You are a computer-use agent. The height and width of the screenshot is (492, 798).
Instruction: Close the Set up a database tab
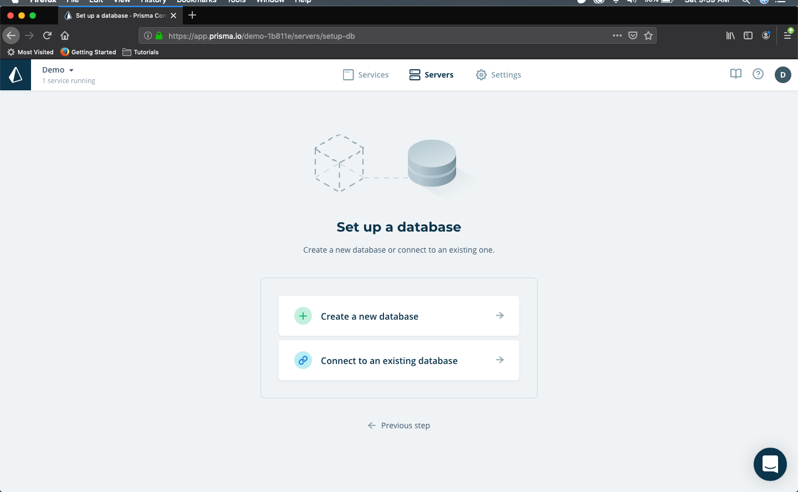[173, 16]
